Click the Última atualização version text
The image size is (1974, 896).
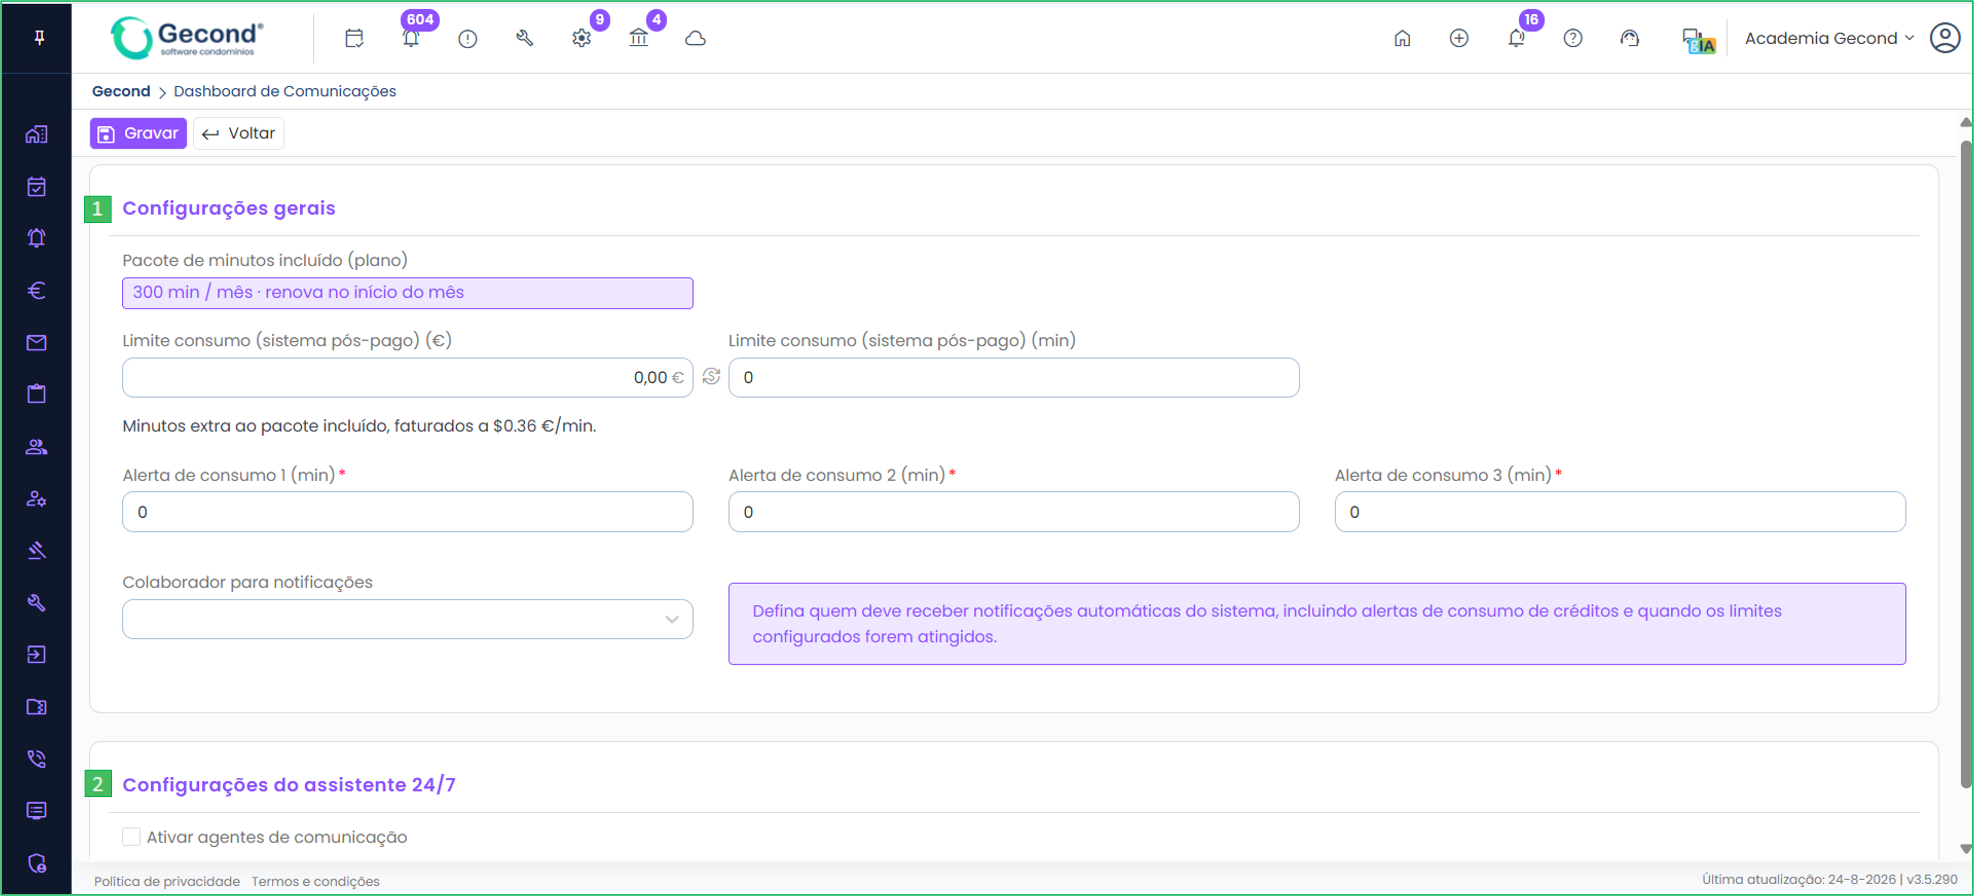(1829, 880)
